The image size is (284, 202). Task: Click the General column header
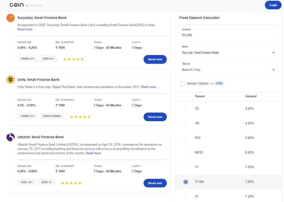tap(251, 96)
